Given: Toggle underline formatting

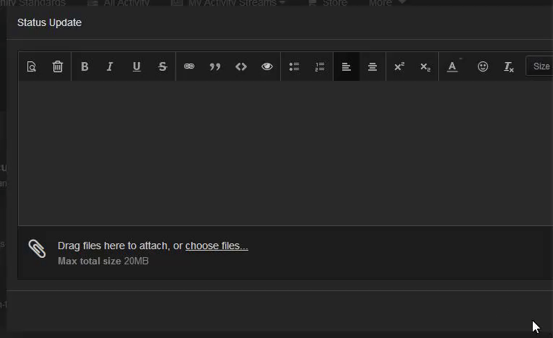Looking at the screenshot, I should click(x=136, y=66).
